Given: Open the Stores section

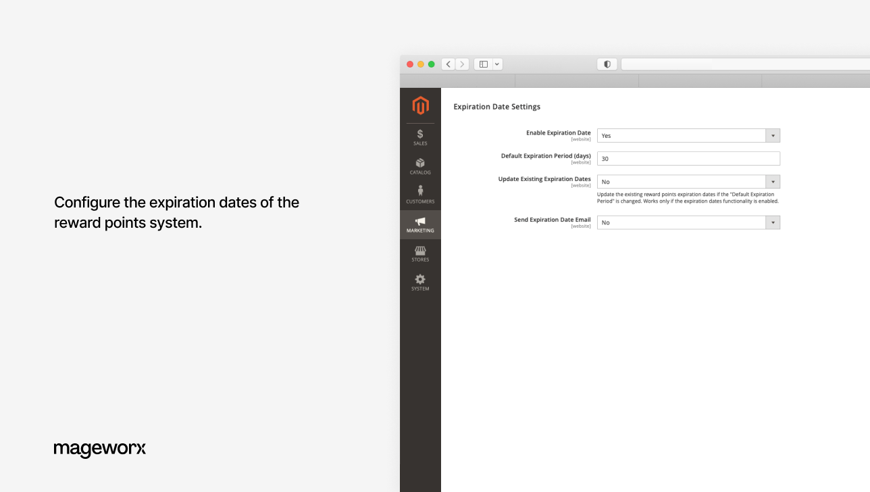Looking at the screenshot, I should (x=420, y=254).
